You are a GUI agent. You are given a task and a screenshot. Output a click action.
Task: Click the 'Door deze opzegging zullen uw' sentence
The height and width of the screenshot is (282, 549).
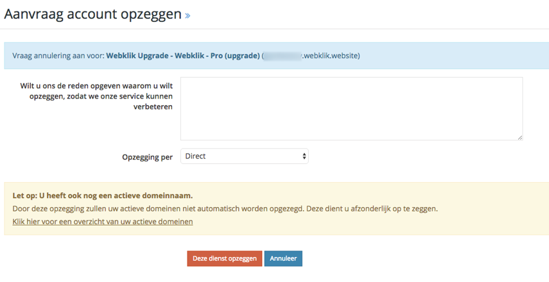coord(225,209)
